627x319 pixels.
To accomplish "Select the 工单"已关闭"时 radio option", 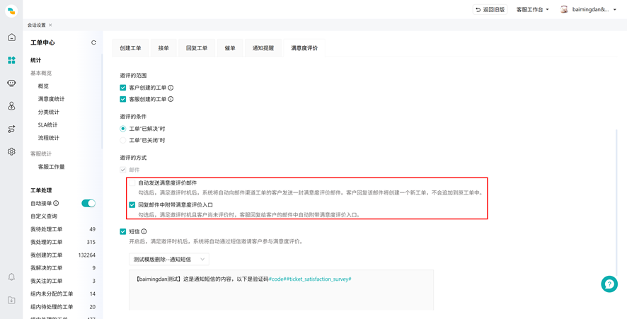I will point(123,140).
